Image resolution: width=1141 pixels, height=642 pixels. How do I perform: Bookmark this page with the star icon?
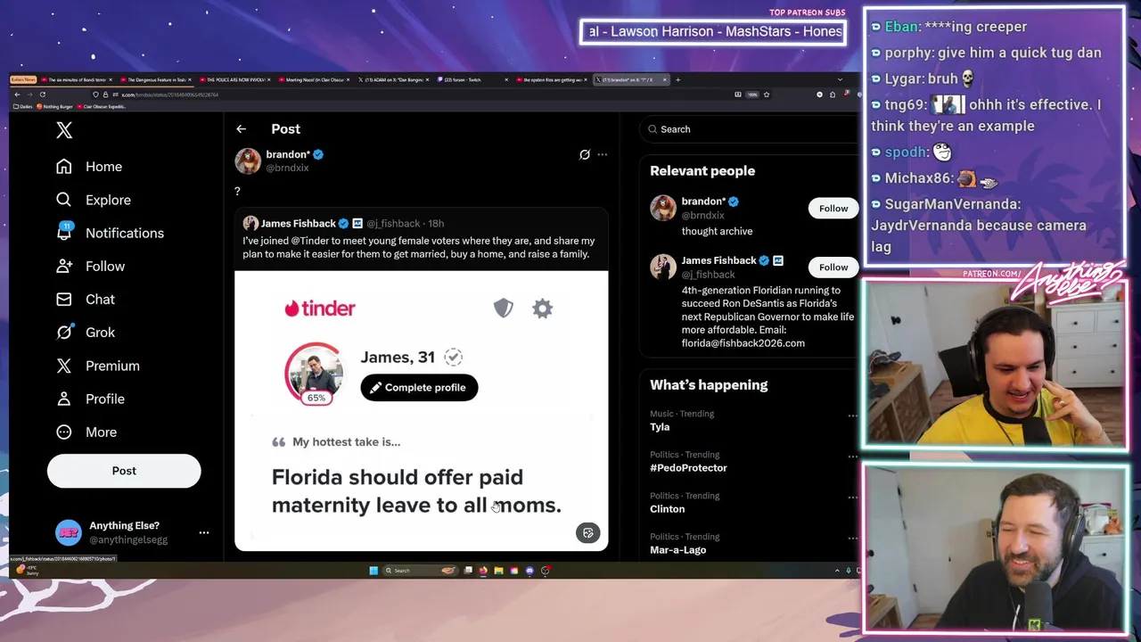[767, 95]
